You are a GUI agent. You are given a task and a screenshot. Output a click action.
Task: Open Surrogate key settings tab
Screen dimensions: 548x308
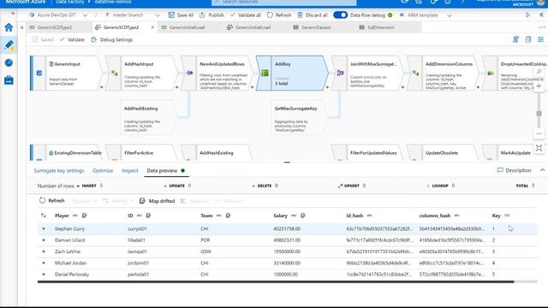tap(59, 171)
